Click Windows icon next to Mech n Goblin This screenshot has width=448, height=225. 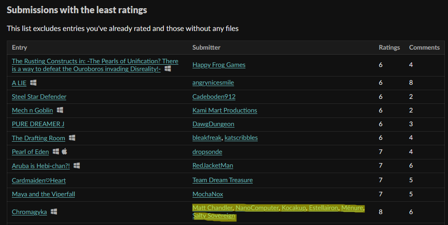pyautogui.click(x=60, y=110)
